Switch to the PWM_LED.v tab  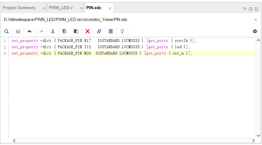[x=61, y=8]
